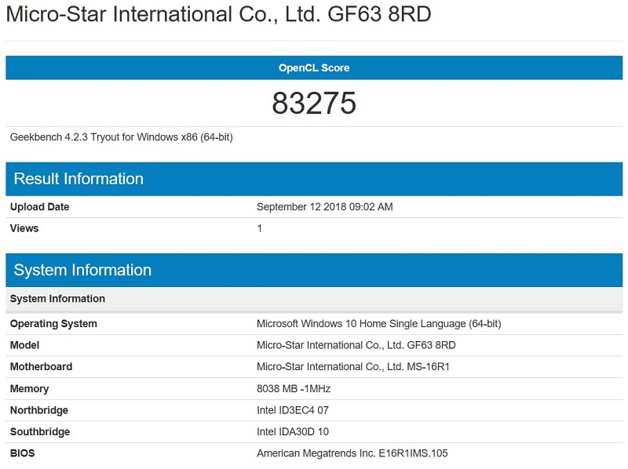
Task: Click the views count value of 1
Action: point(259,229)
